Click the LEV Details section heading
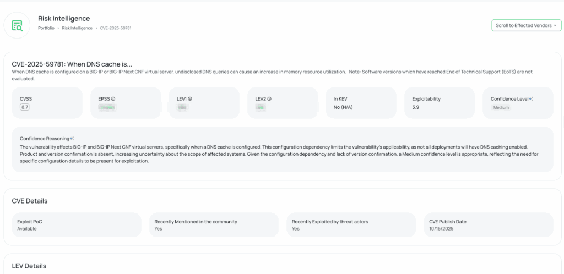 coord(29,266)
